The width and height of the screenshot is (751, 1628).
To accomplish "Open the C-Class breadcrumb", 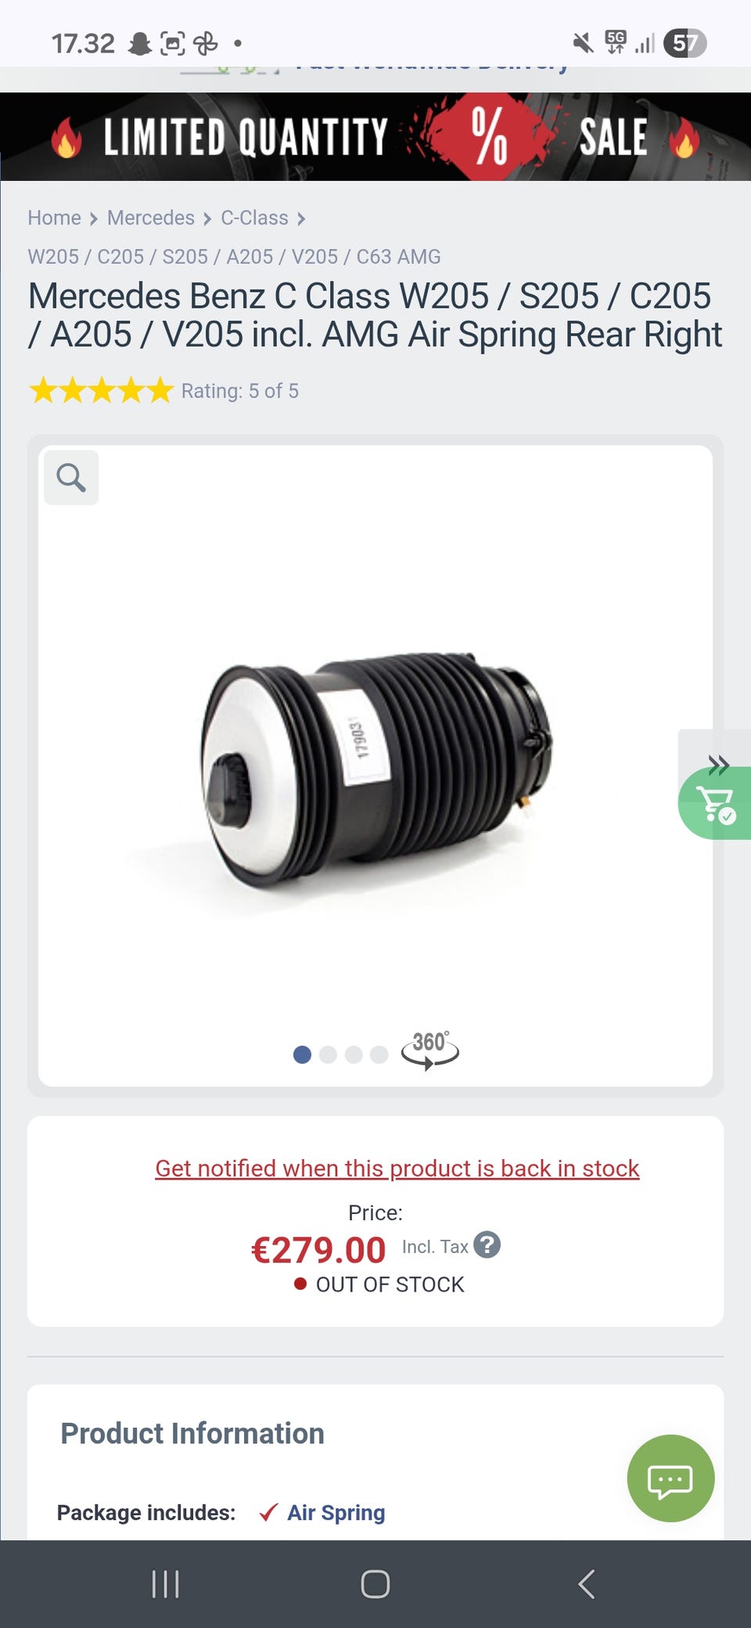I will 254,218.
